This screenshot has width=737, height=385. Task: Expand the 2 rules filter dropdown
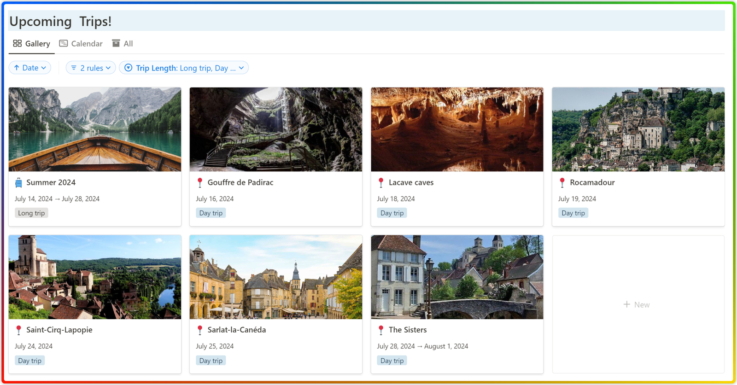91,68
